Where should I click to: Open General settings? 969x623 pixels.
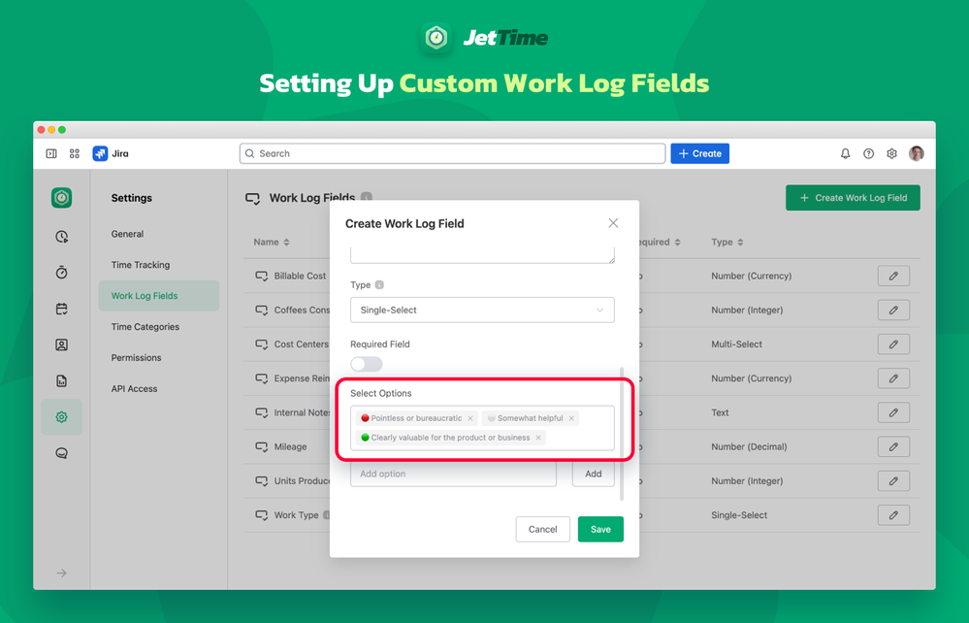[x=127, y=234]
